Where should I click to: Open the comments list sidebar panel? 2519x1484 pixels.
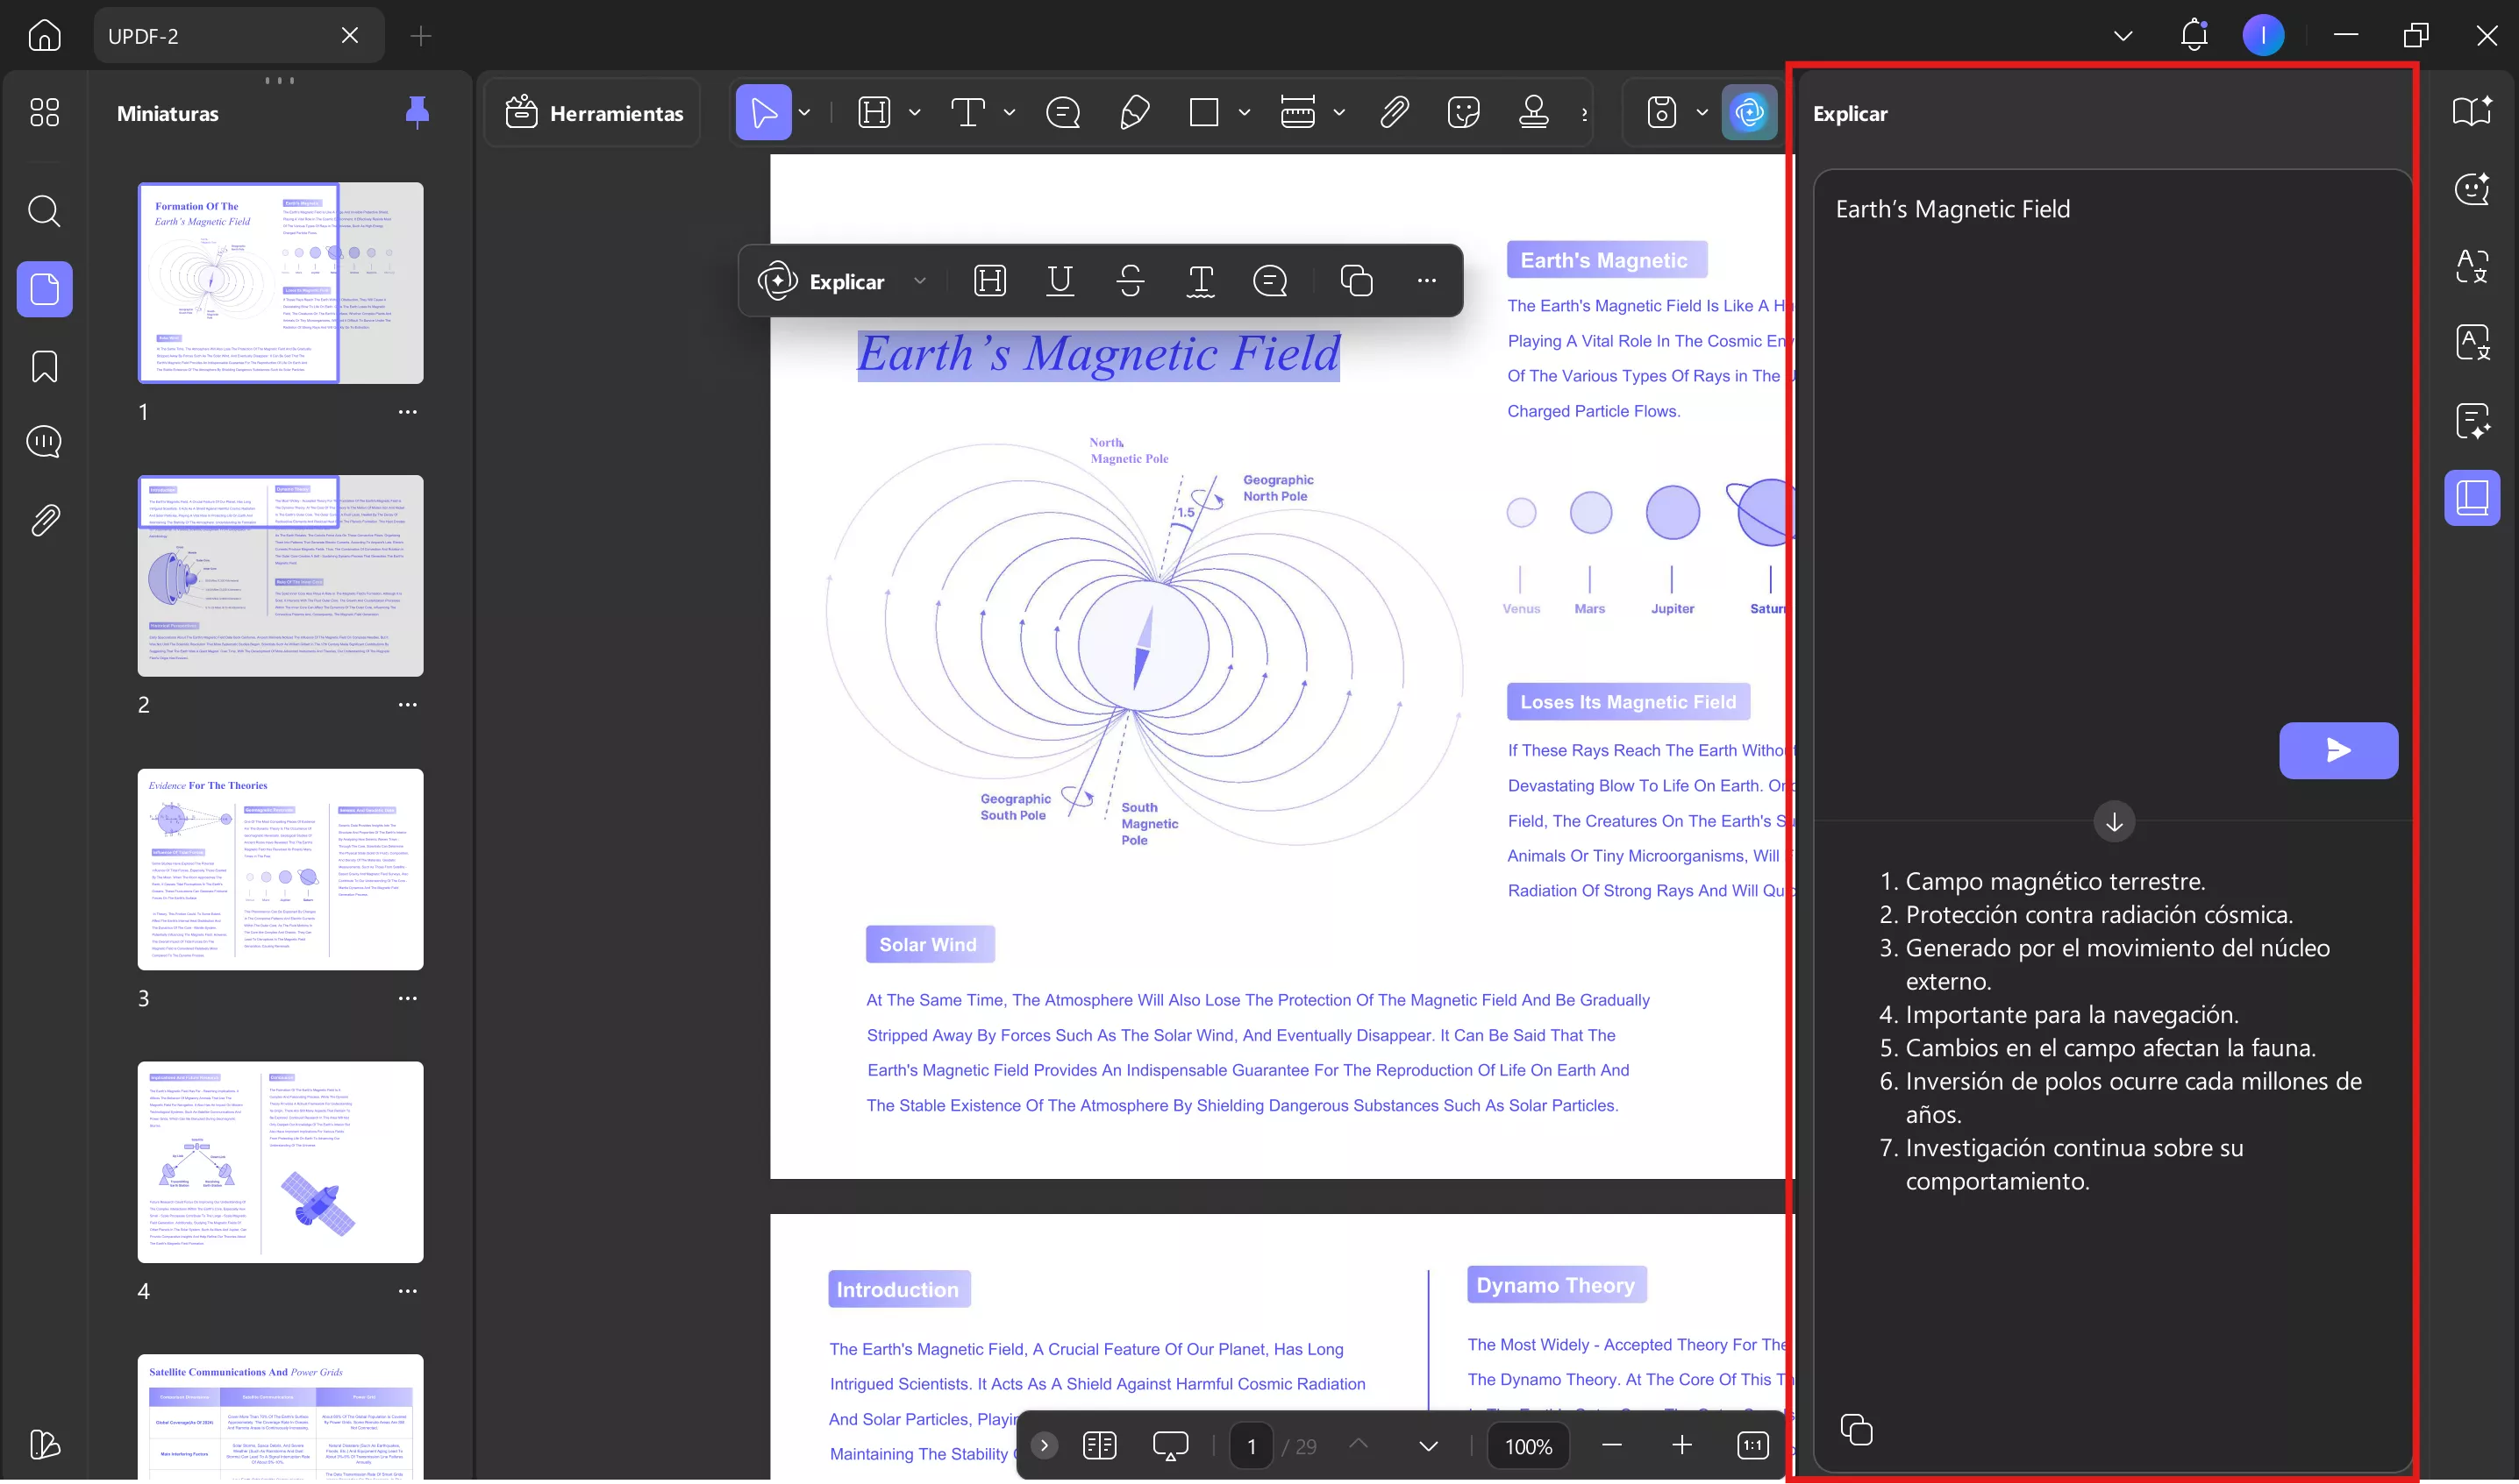[x=44, y=441]
